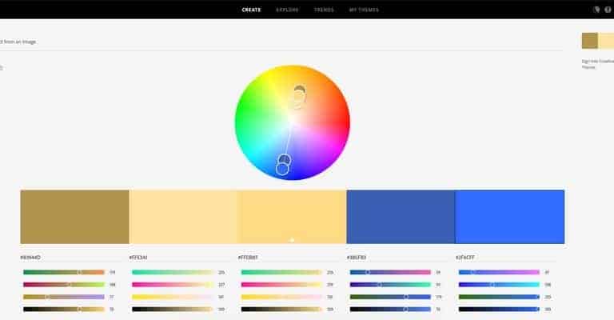The image size is (614, 320).
Task: Adjust the green-to-blue slider under the bright blue swatch
Action: [x=499, y=298]
